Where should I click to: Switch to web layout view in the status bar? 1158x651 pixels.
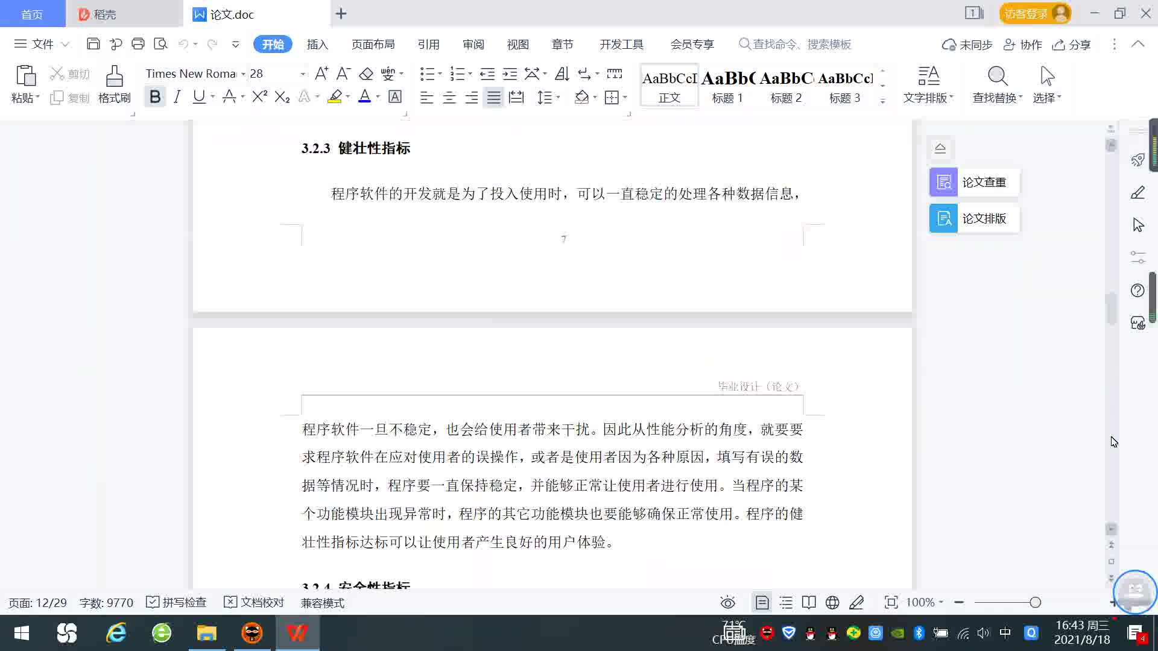[x=832, y=603]
